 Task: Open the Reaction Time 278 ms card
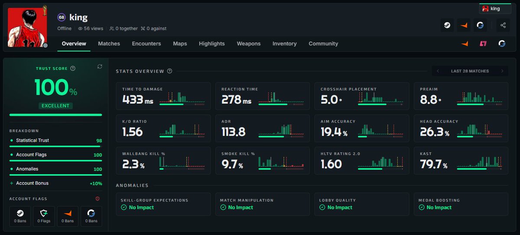[x=263, y=96]
